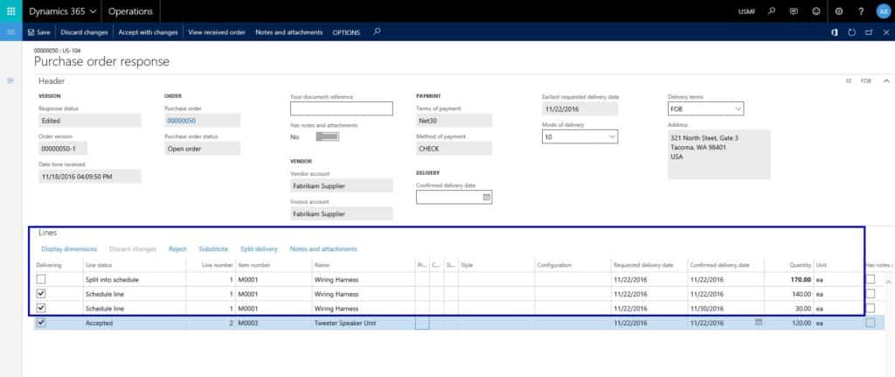
Task: Click Discard changes in the action bar
Action: point(85,32)
